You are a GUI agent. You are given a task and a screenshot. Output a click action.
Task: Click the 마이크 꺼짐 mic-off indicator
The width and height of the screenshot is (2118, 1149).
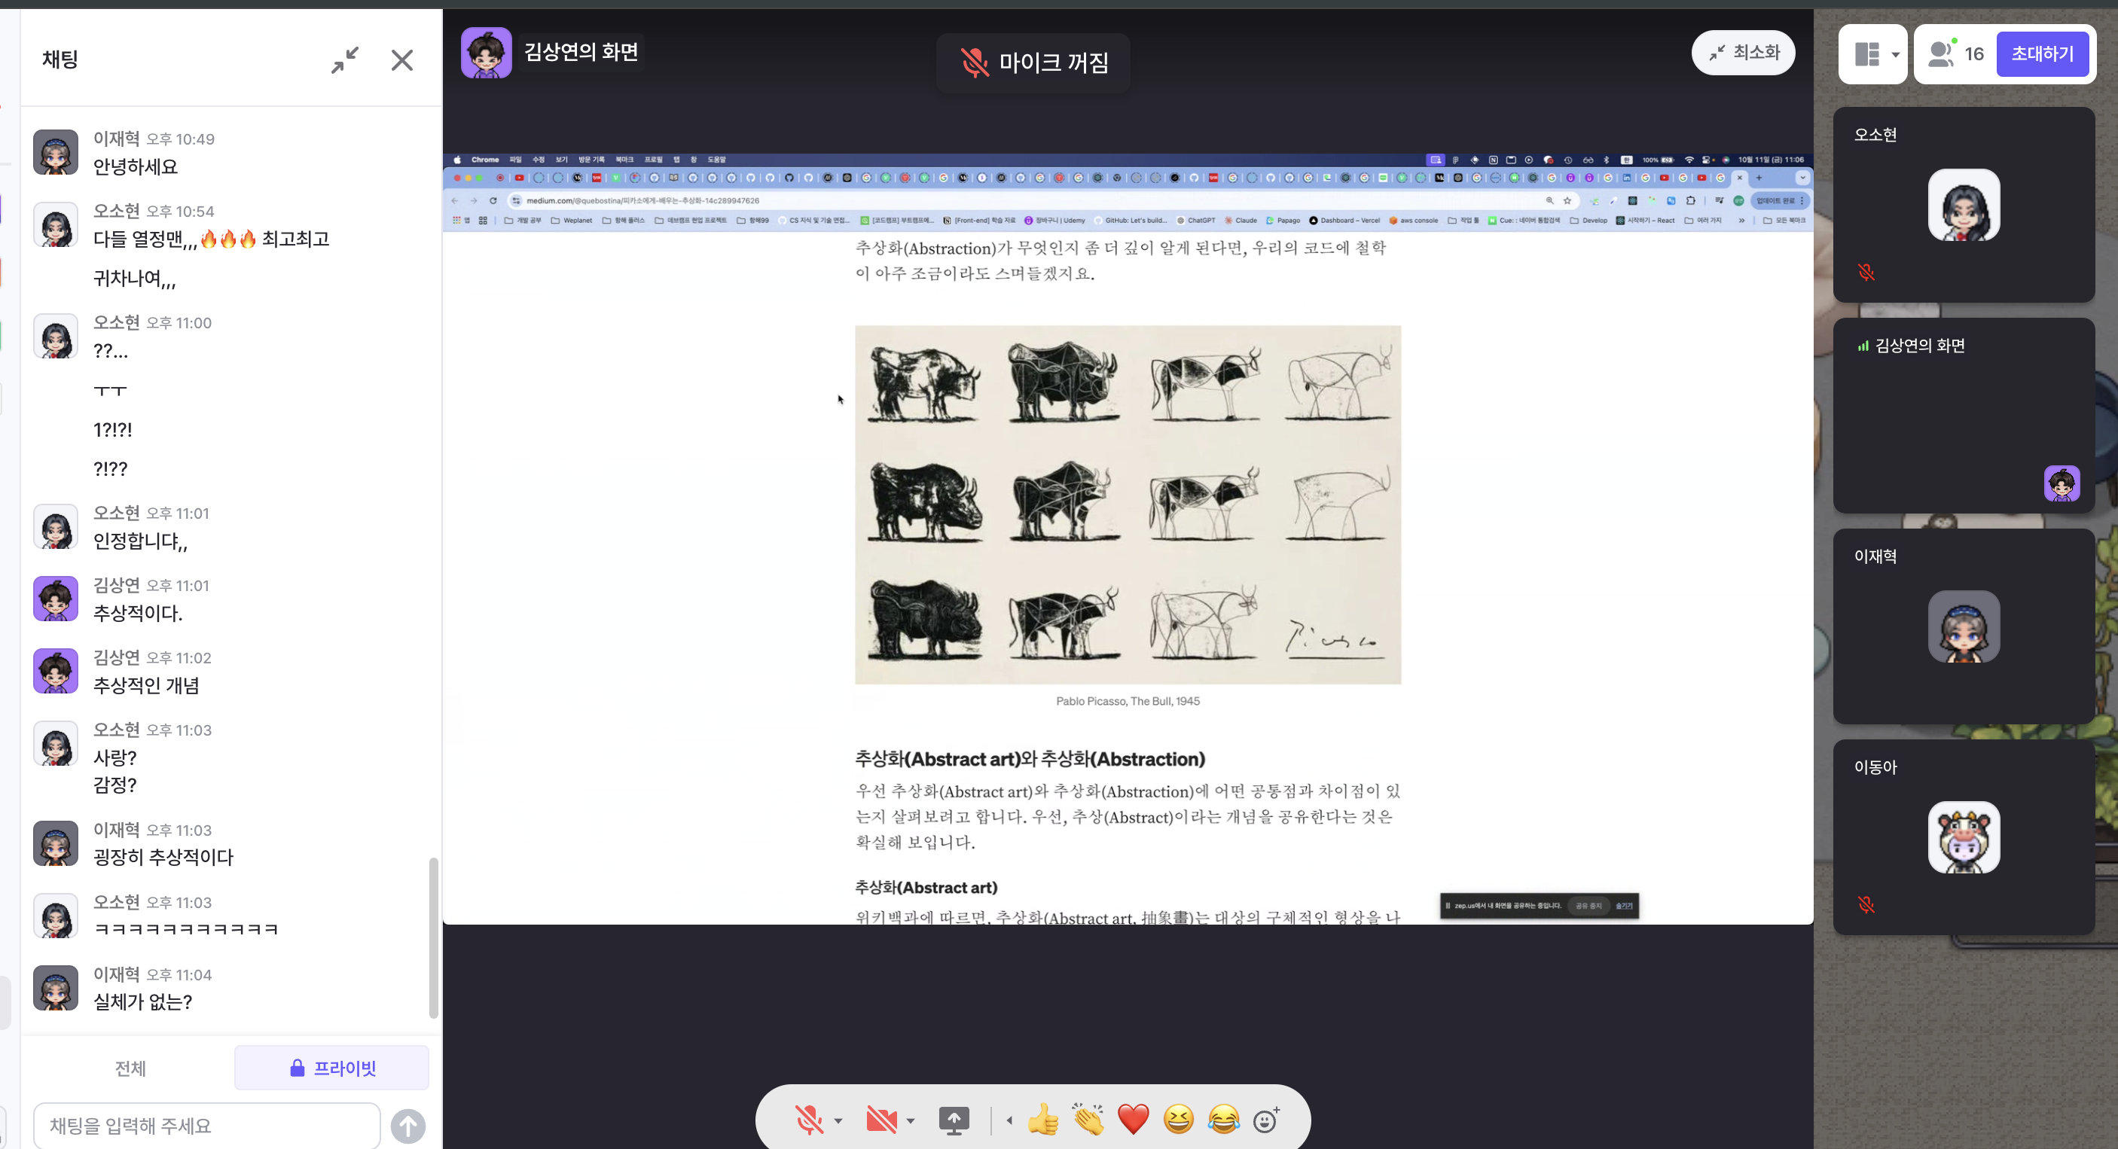click(1033, 62)
